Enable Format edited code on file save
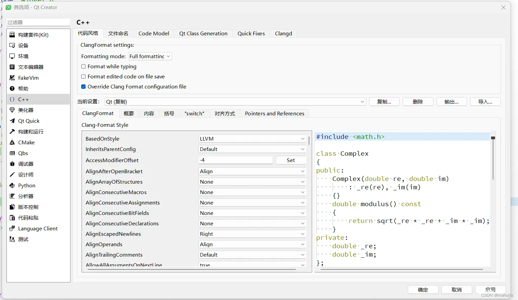 [x=83, y=77]
